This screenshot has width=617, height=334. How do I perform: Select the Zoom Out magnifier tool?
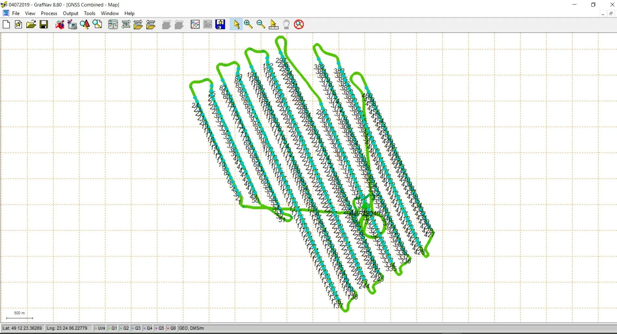(261, 25)
